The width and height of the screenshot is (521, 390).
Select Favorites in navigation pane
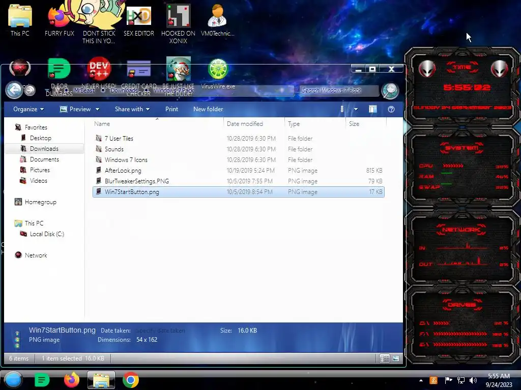pos(36,127)
